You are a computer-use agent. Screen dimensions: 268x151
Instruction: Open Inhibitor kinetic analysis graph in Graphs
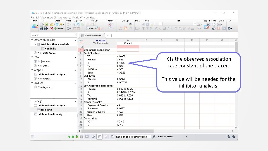click(51, 74)
